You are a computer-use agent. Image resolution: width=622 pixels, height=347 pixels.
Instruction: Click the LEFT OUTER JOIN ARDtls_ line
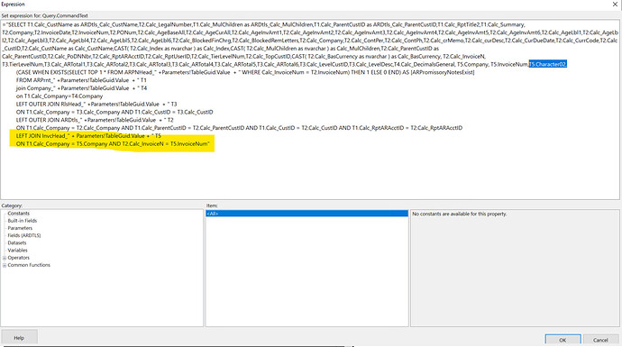pos(95,120)
